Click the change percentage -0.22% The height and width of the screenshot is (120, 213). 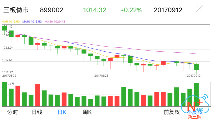[x=131, y=10]
